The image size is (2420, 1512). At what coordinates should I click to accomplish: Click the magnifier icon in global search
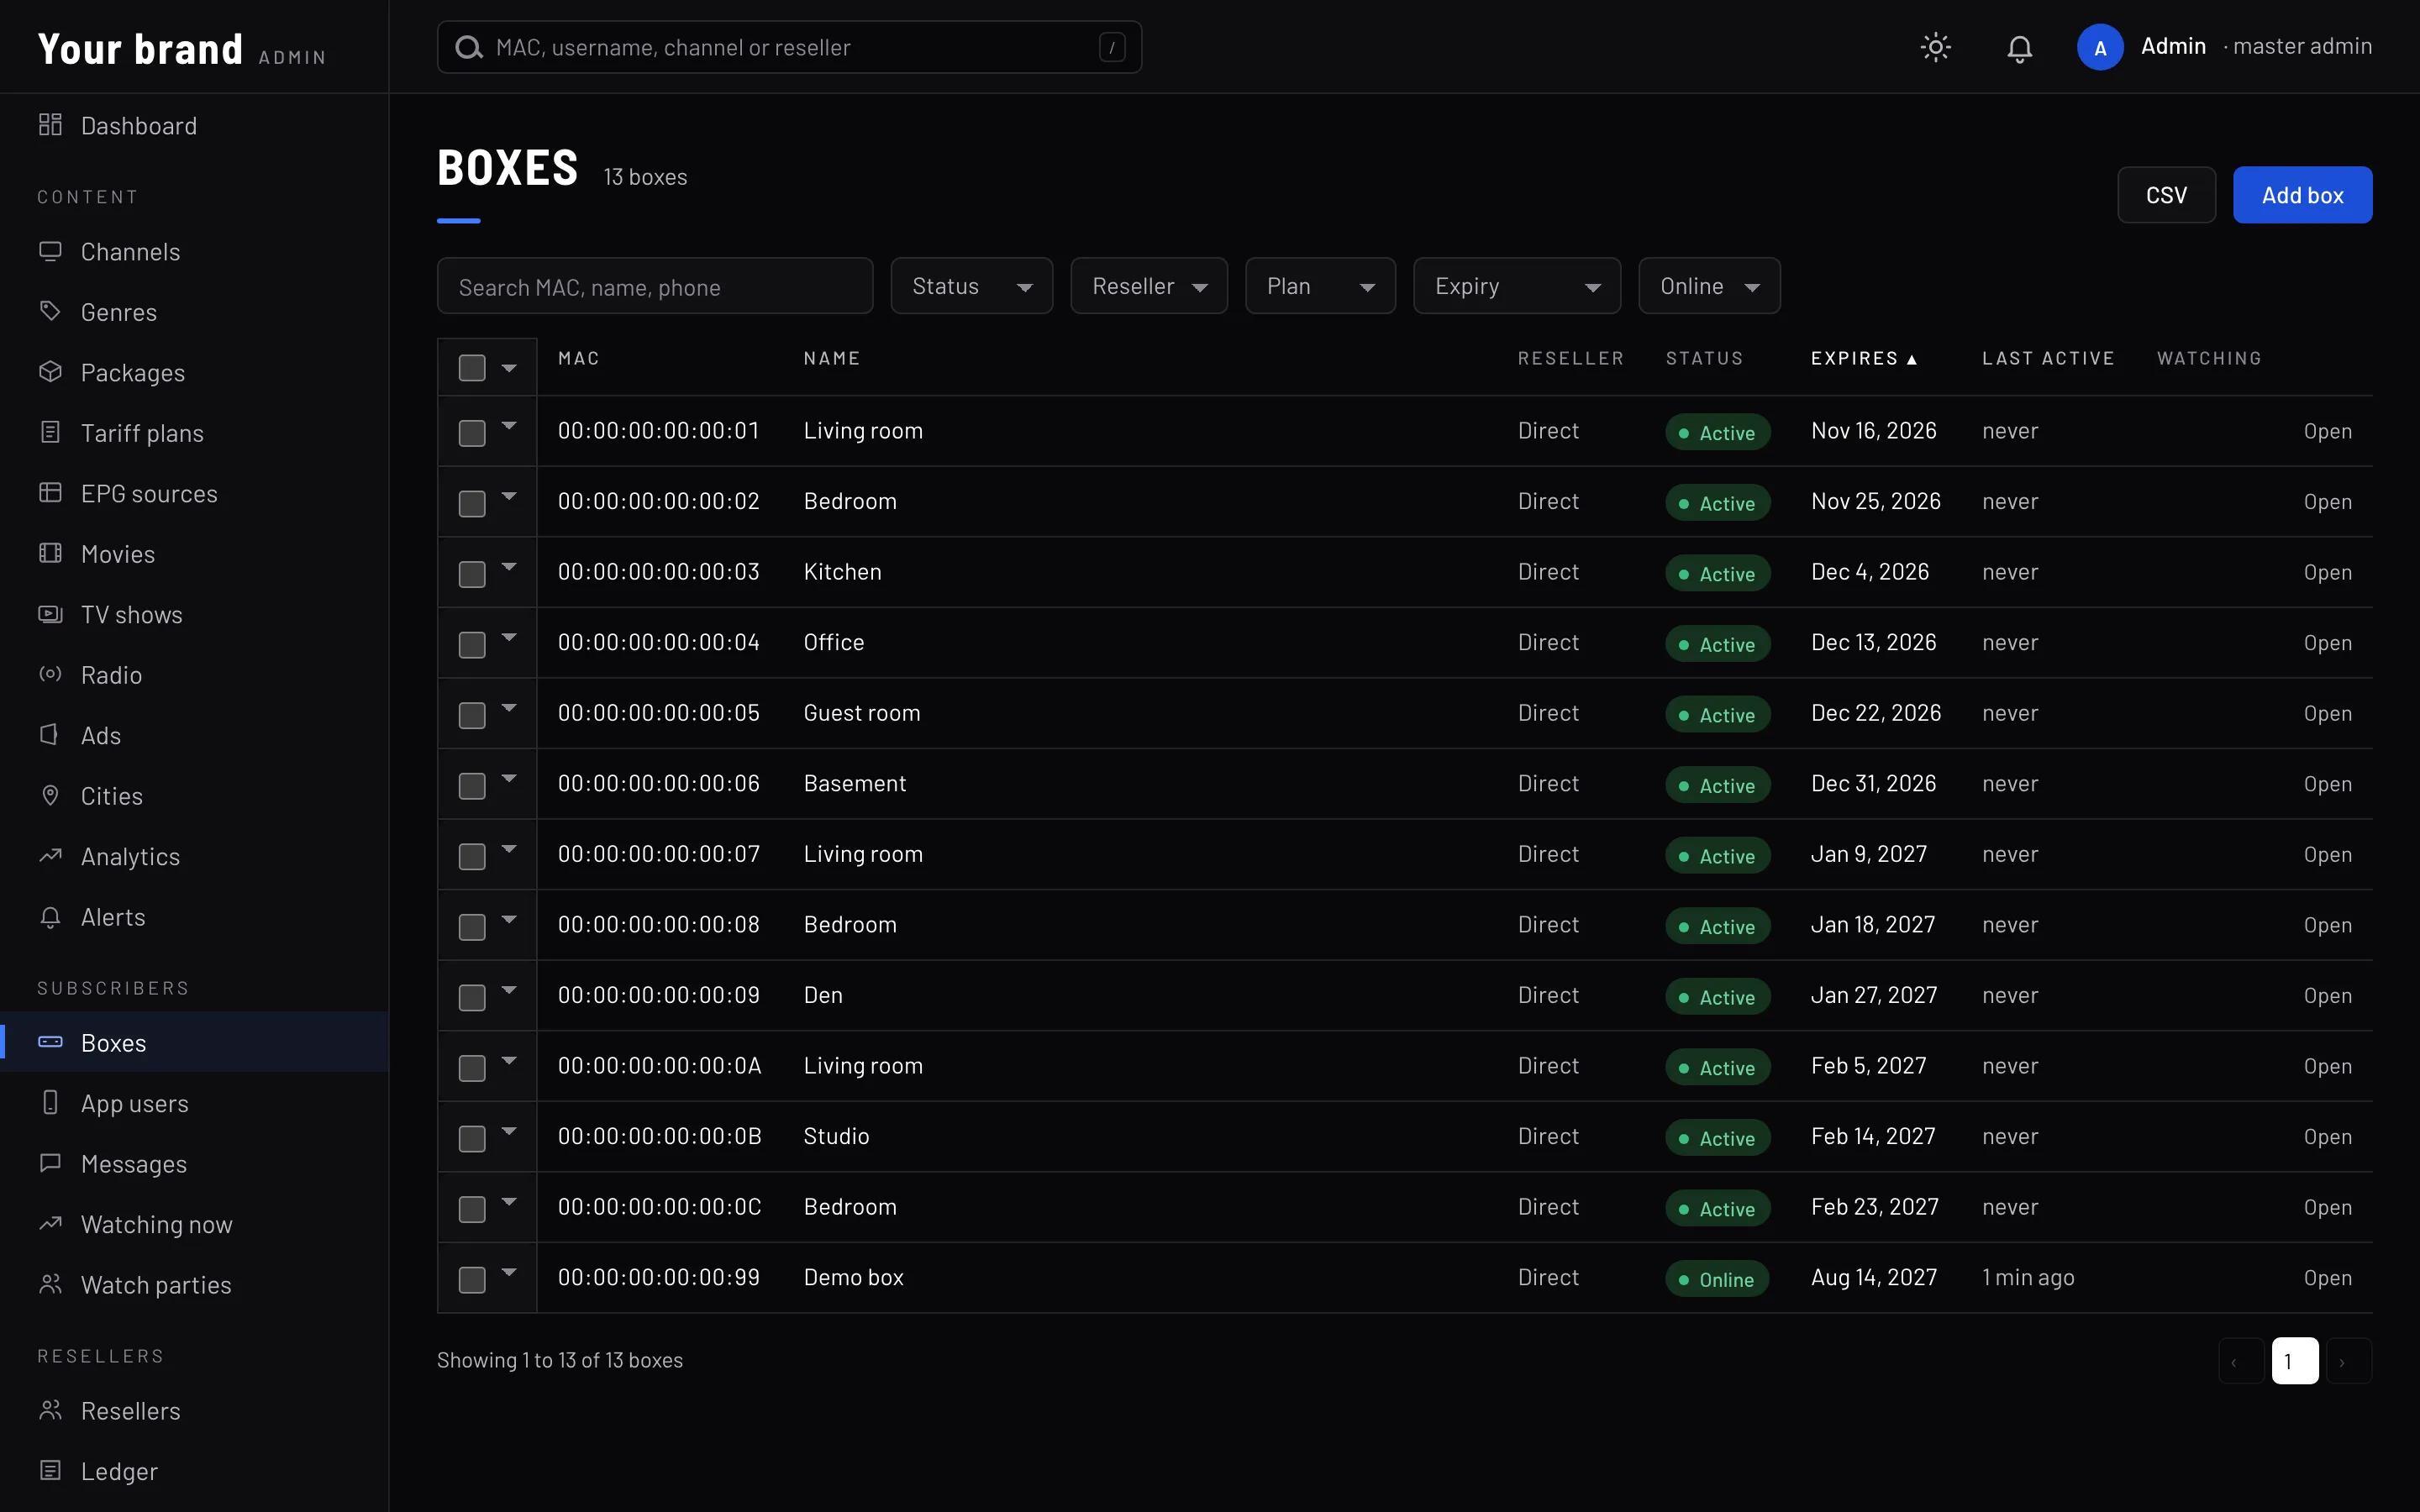pyautogui.click(x=469, y=47)
